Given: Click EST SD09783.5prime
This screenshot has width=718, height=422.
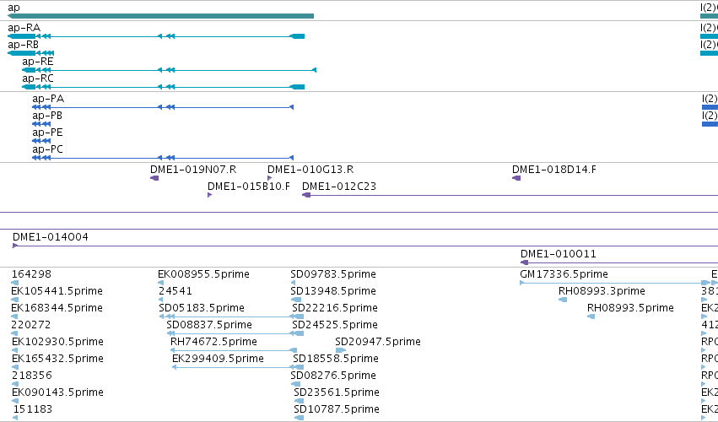Looking at the screenshot, I should point(293,283).
